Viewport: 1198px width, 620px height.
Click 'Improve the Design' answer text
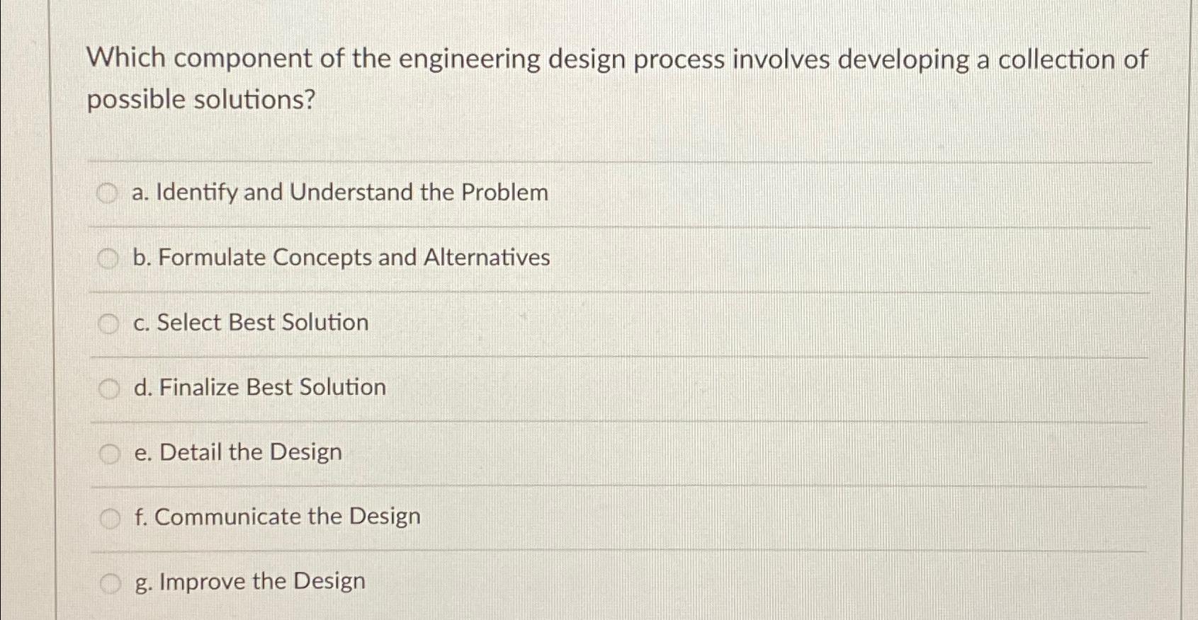click(248, 582)
